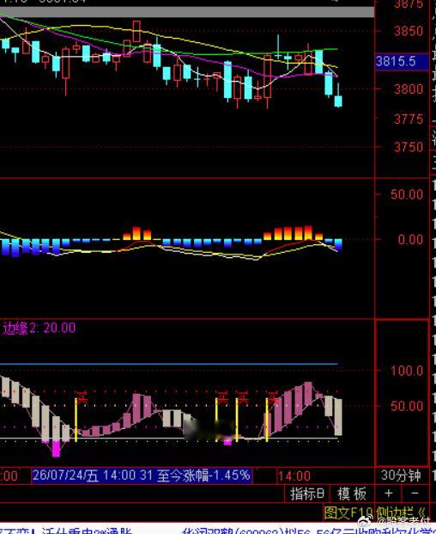The image size is (436, 534).
Task: Open the 指标B indicator button
Action: (307, 494)
